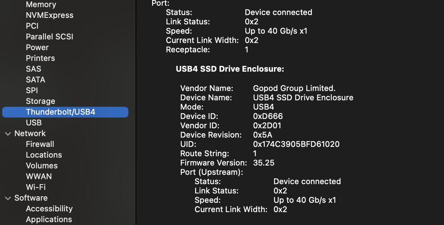The width and height of the screenshot is (444, 225).
Task: Collapse the Software section chevron
Action: coord(8,198)
